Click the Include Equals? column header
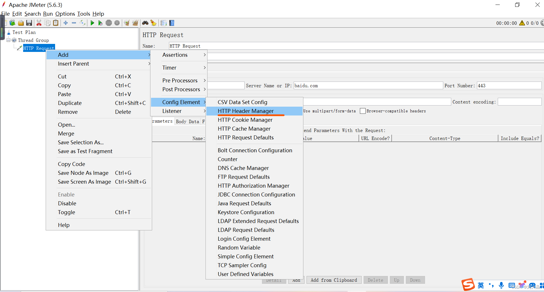This screenshot has width=544, height=292. tap(520, 138)
